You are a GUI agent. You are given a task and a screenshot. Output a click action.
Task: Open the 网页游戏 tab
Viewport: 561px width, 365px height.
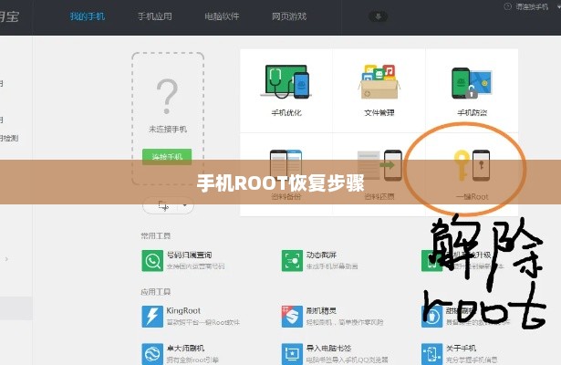(x=289, y=16)
